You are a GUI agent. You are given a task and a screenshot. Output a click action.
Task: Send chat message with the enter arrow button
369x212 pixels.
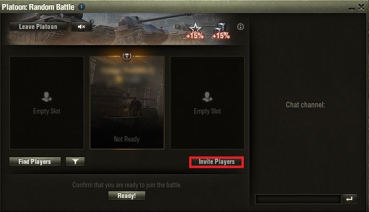(x=349, y=199)
